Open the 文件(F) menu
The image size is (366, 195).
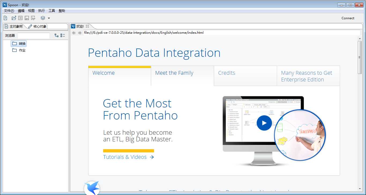[x=9, y=11]
